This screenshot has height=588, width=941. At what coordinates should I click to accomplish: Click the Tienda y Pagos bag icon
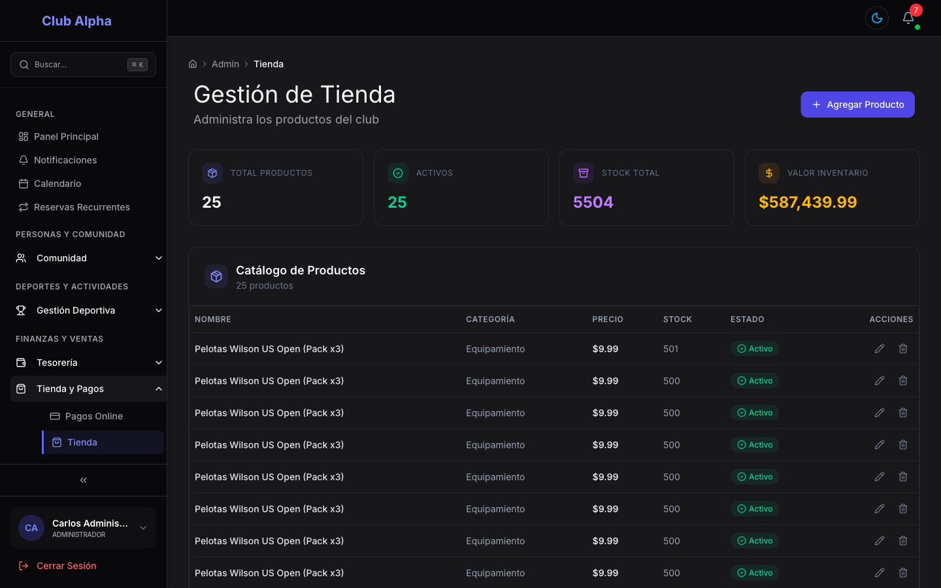(21, 389)
